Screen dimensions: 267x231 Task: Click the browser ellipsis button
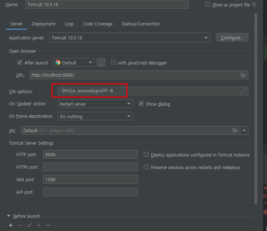pos(101,62)
